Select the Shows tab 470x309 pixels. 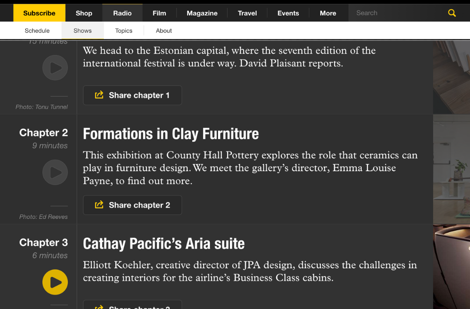coord(83,31)
